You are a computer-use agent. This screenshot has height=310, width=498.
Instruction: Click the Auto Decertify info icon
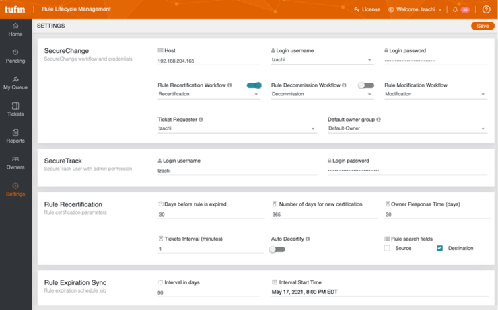coord(308,239)
